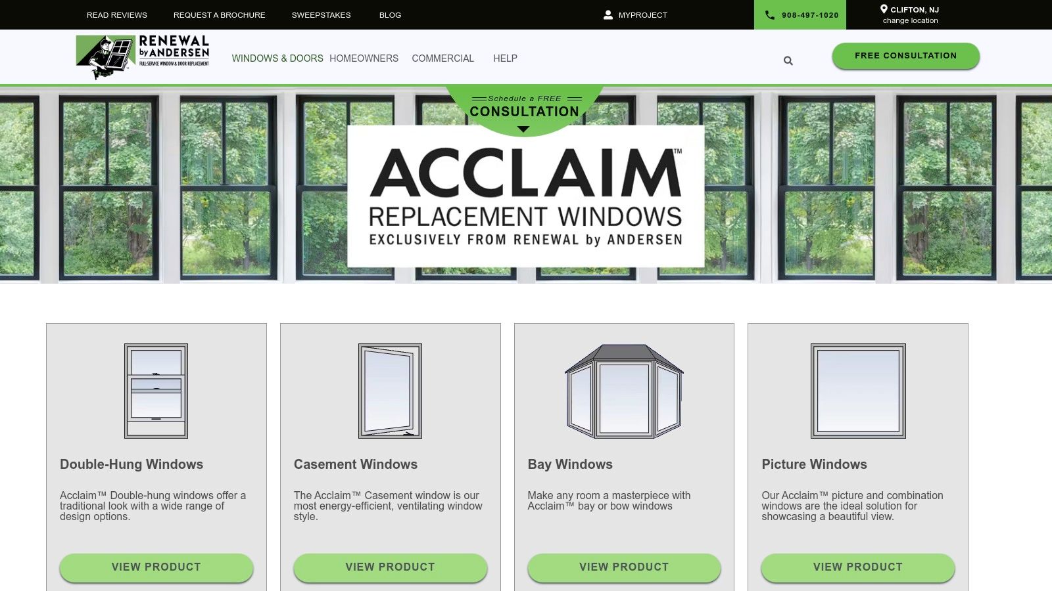Image resolution: width=1052 pixels, height=591 pixels.
Task: Click the phone handset icon
Action: pyautogui.click(x=770, y=14)
